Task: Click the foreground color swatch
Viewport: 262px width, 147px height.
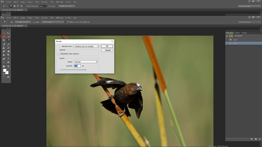Action: pyautogui.click(x=5, y=70)
